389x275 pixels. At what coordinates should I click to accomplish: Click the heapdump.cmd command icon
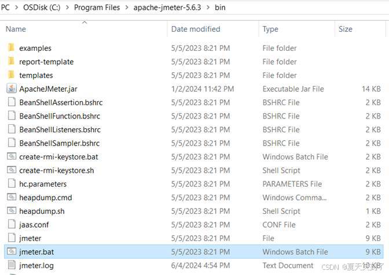pyautogui.click(x=12, y=197)
